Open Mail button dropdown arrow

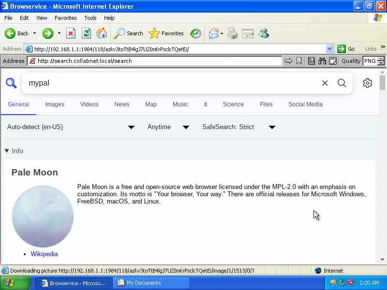[x=222, y=33]
